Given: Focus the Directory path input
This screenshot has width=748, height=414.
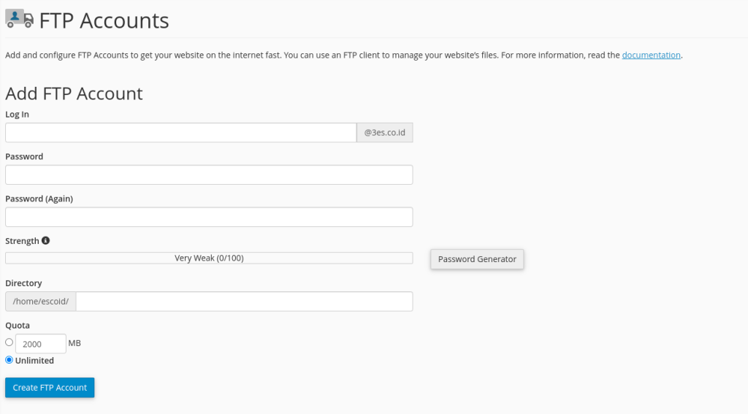Looking at the screenshot, I should [x=244, y=302].
